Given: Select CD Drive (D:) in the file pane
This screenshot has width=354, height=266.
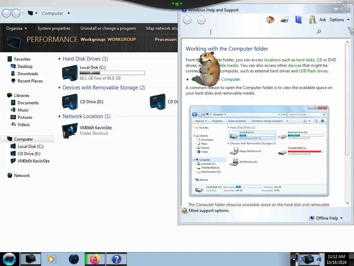Looking at the screenshot, I should click(x=83, y=102).
